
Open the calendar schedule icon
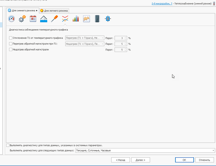pos(33,19)
